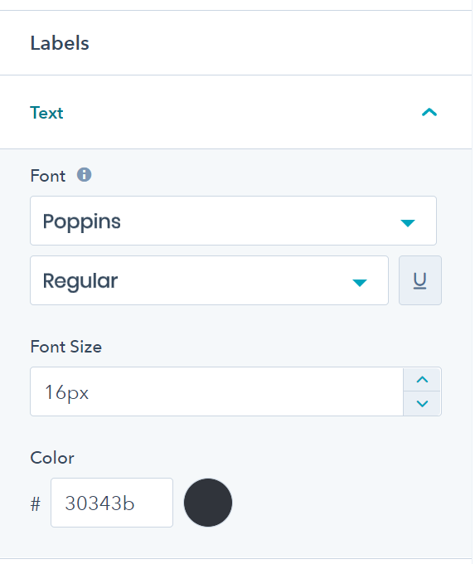Click the teal arrow in Regular field
The image size is (475, 564).
click(x=360, y=283)
